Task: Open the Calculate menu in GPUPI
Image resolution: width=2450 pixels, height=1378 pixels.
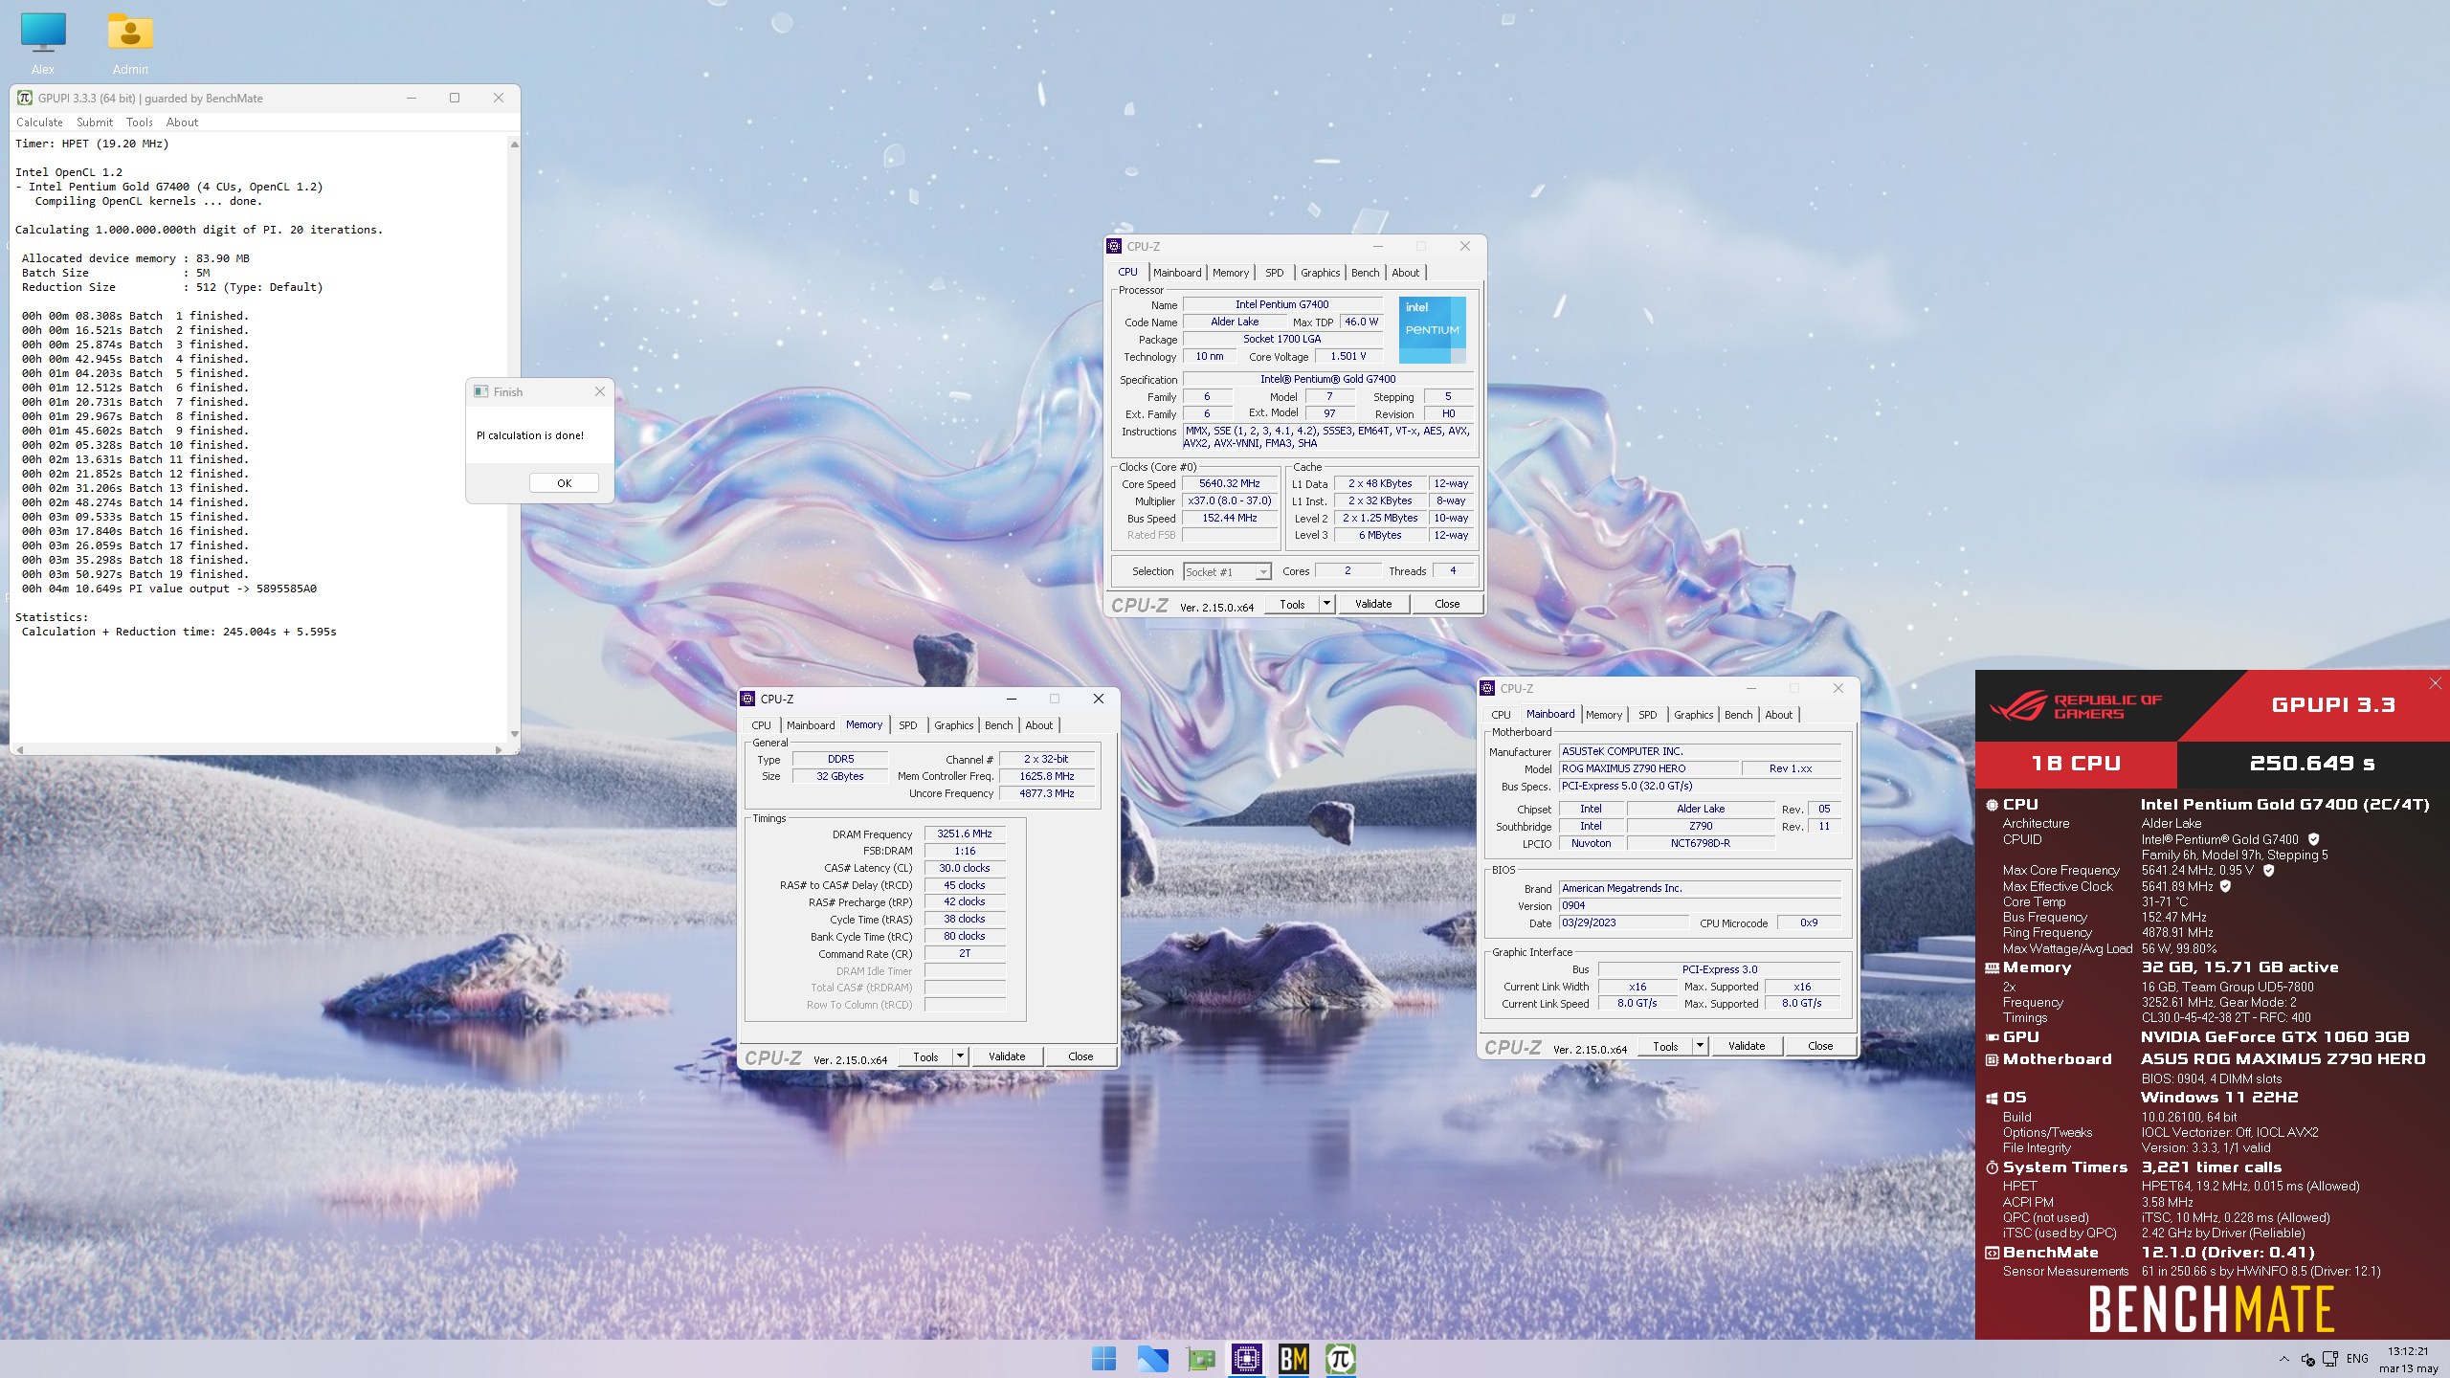Action: [x=39, y=122]
